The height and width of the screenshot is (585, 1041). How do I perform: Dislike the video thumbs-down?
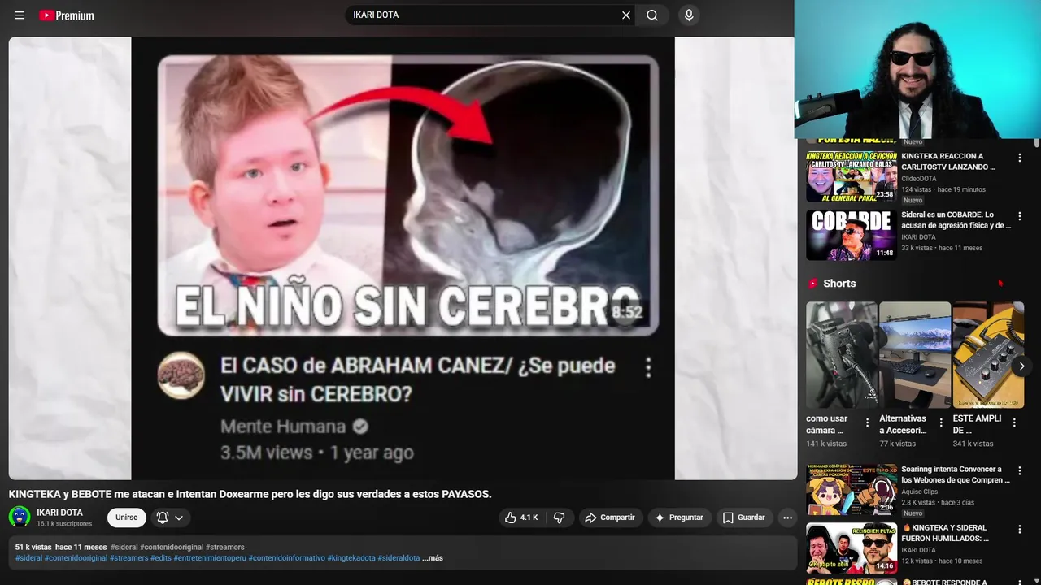point(560,518)
